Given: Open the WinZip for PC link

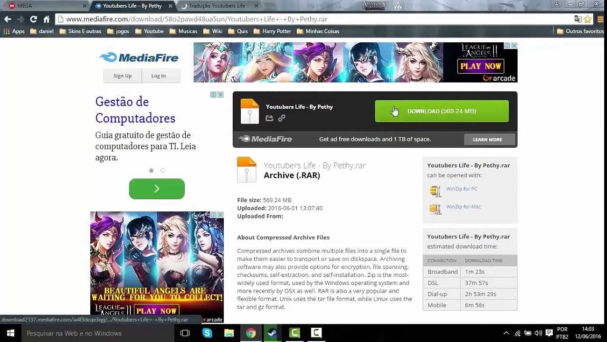Looking at the screenshot, I should (462, 189).
